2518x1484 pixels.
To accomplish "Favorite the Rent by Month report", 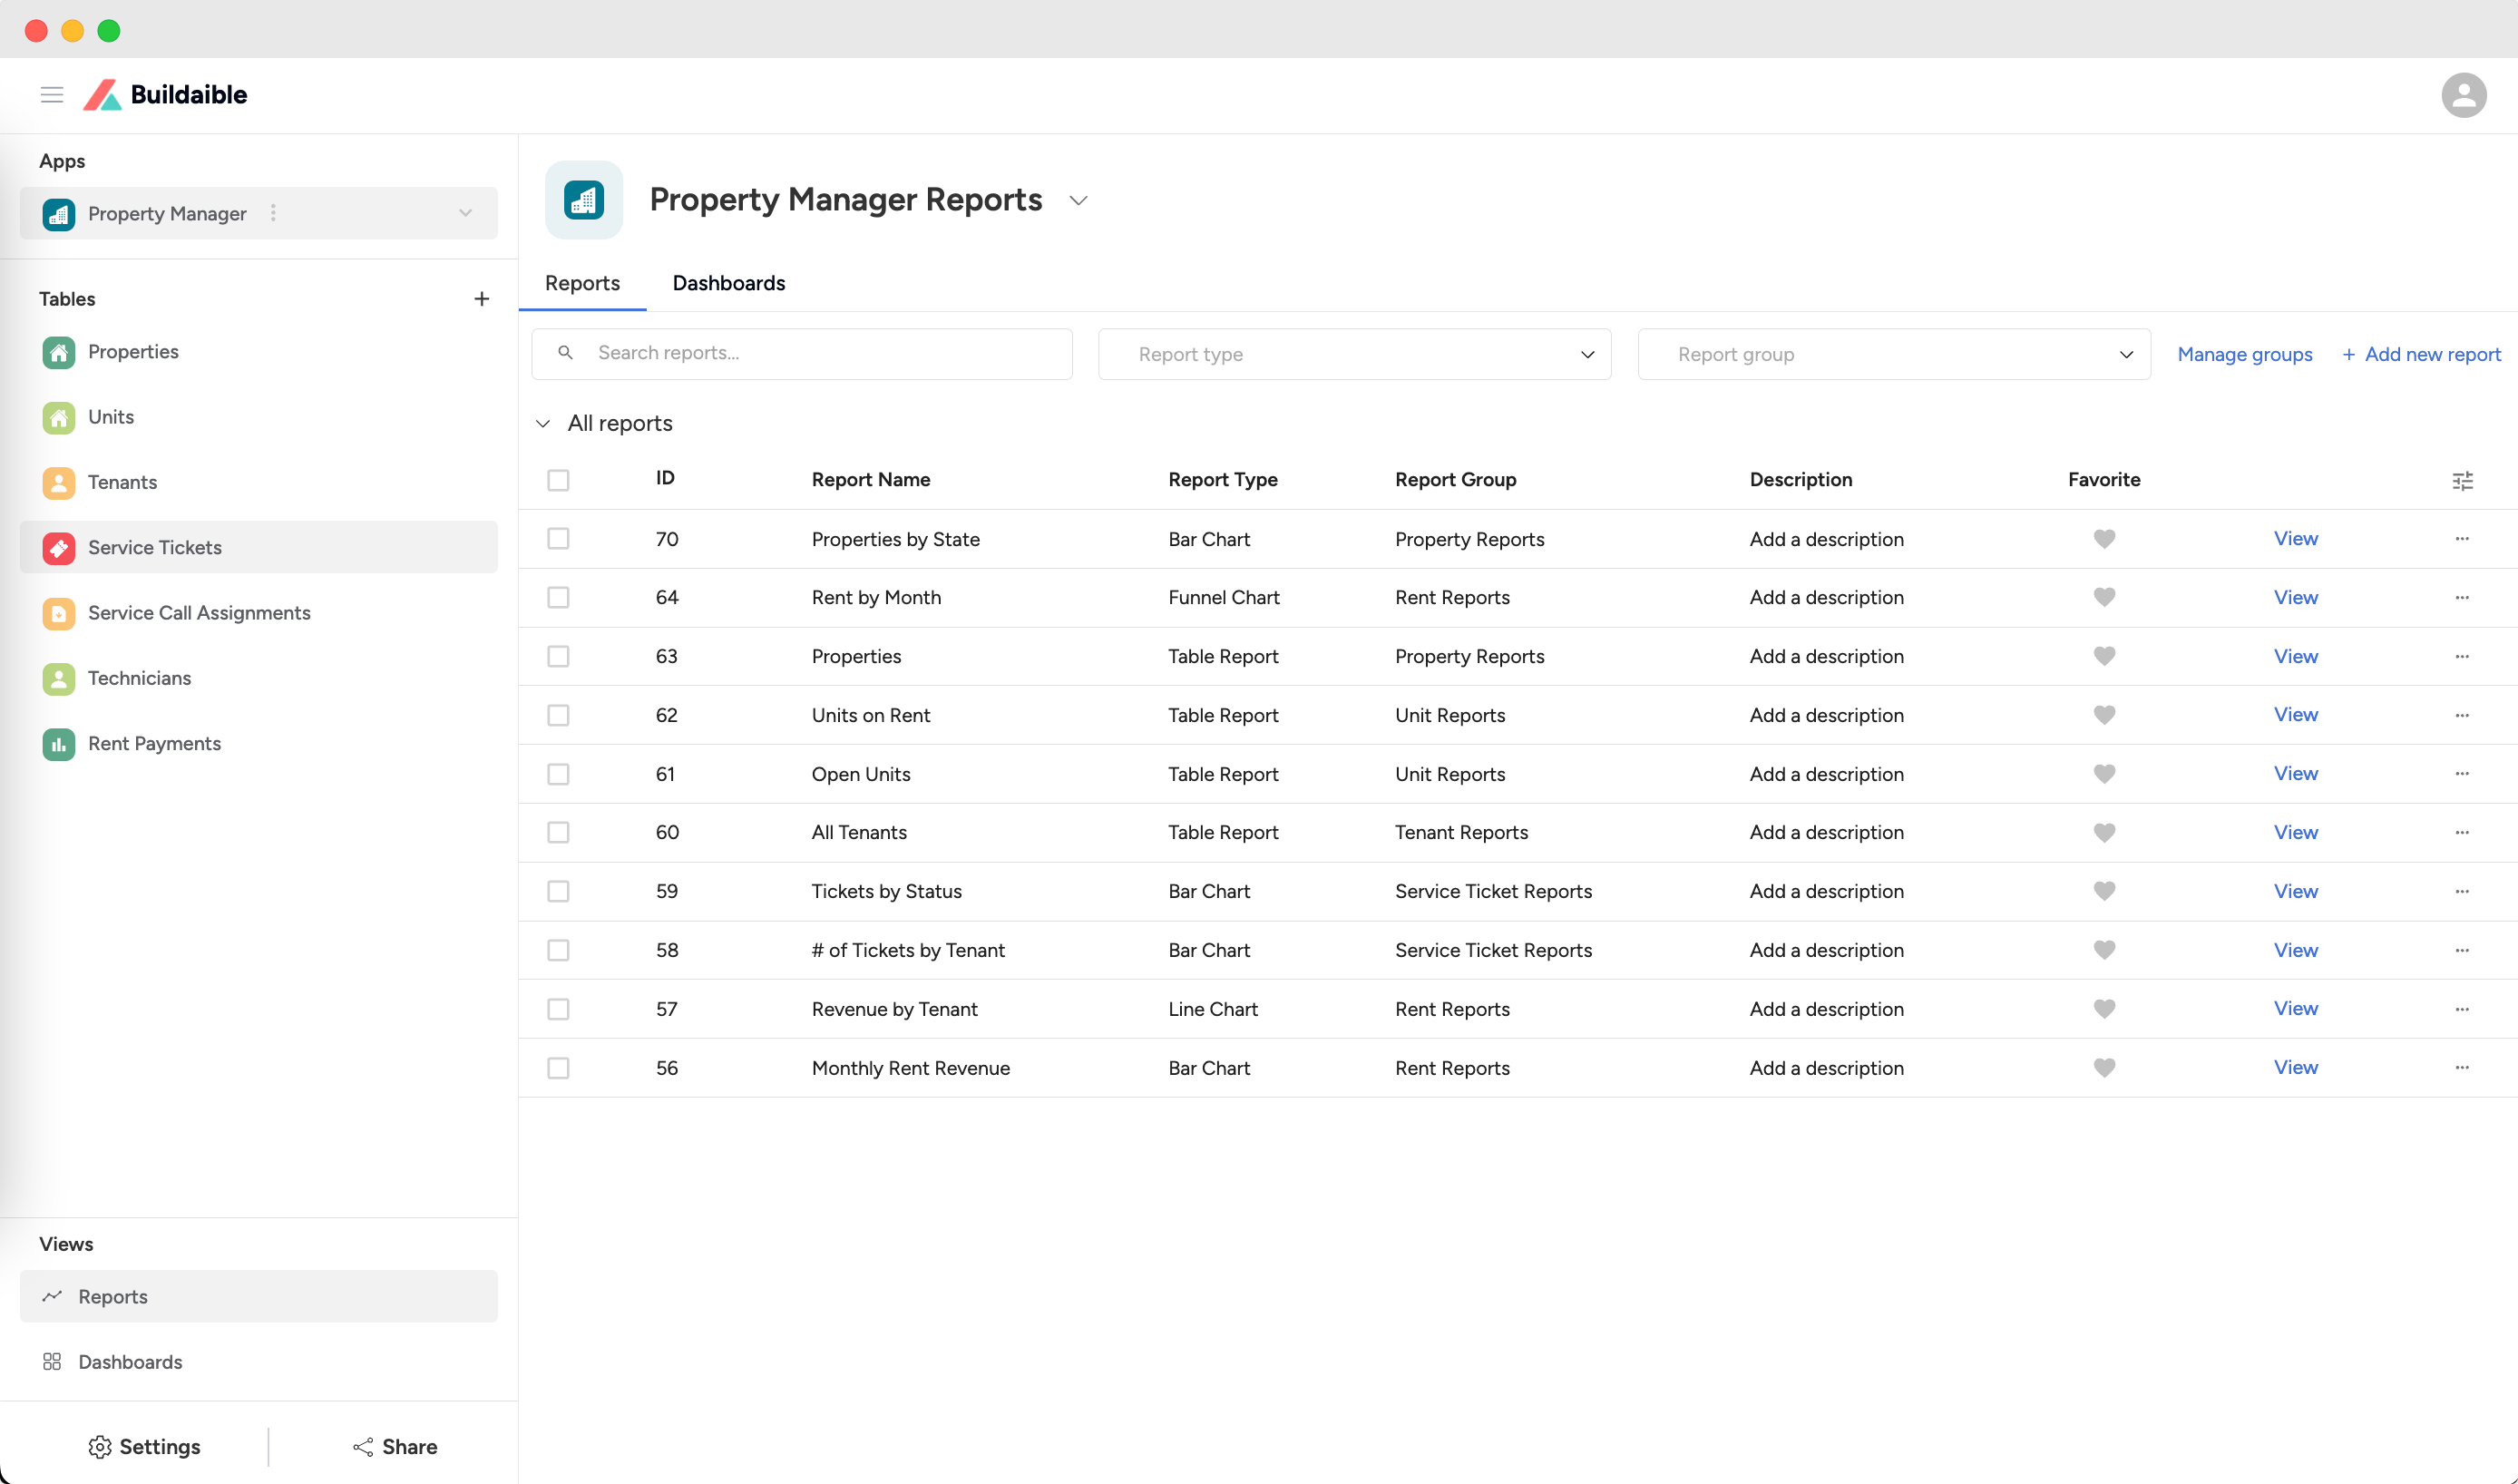I will (2104, 597).
